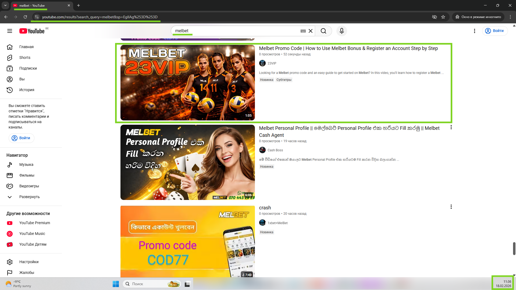Open the tab search dropdown
This screenshot has width=516, height=290.
(5, 5)
